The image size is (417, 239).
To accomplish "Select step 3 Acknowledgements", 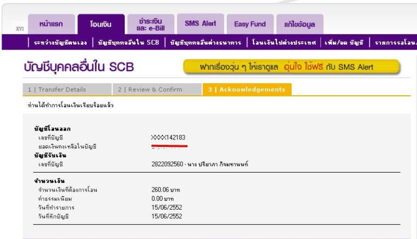I will pyautogui.click(x=247, y=89).
